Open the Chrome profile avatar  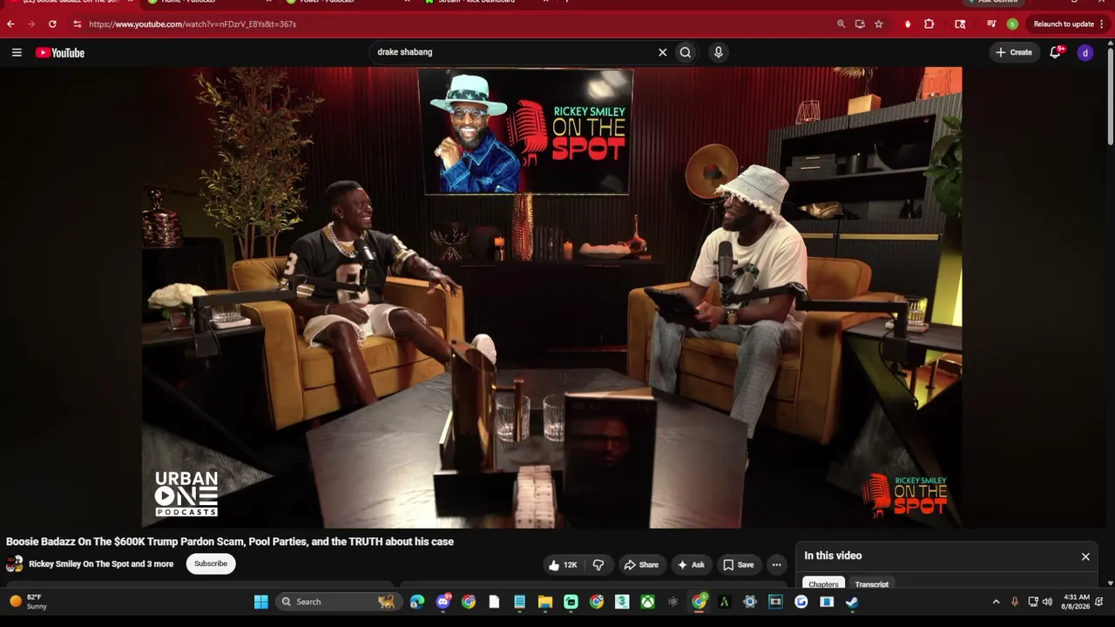click(1012, 24)
